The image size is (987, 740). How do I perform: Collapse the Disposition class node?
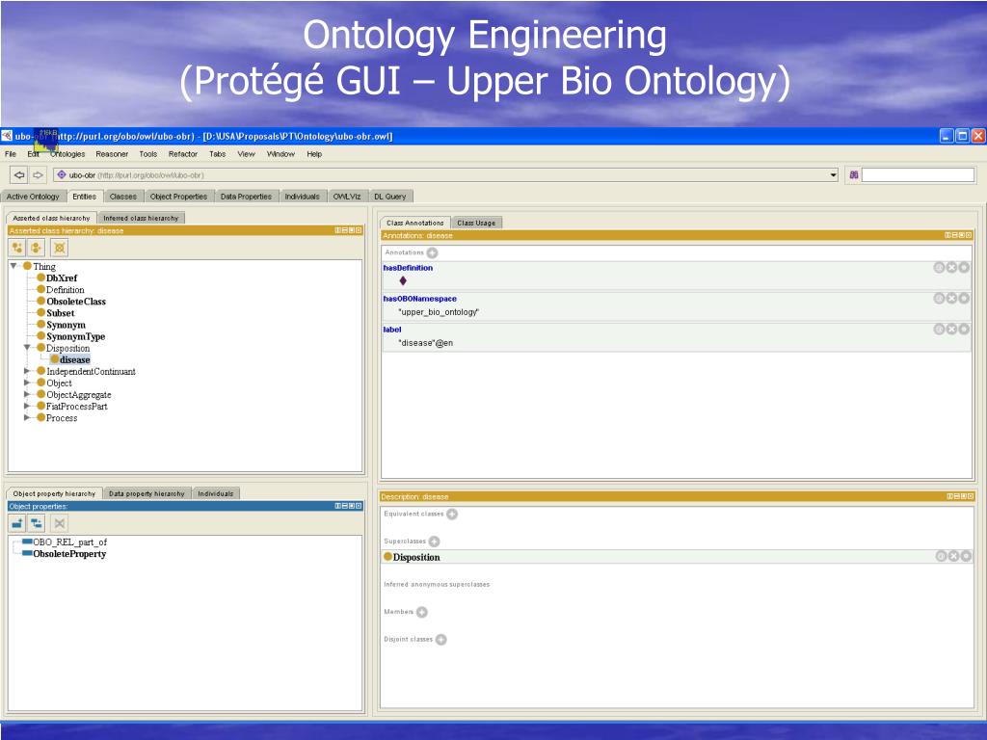click(28, 347)
